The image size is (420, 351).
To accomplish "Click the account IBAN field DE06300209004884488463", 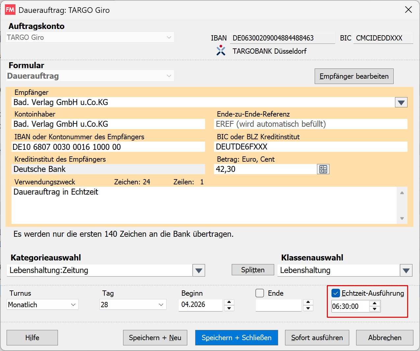I will [x=282, y=38].
